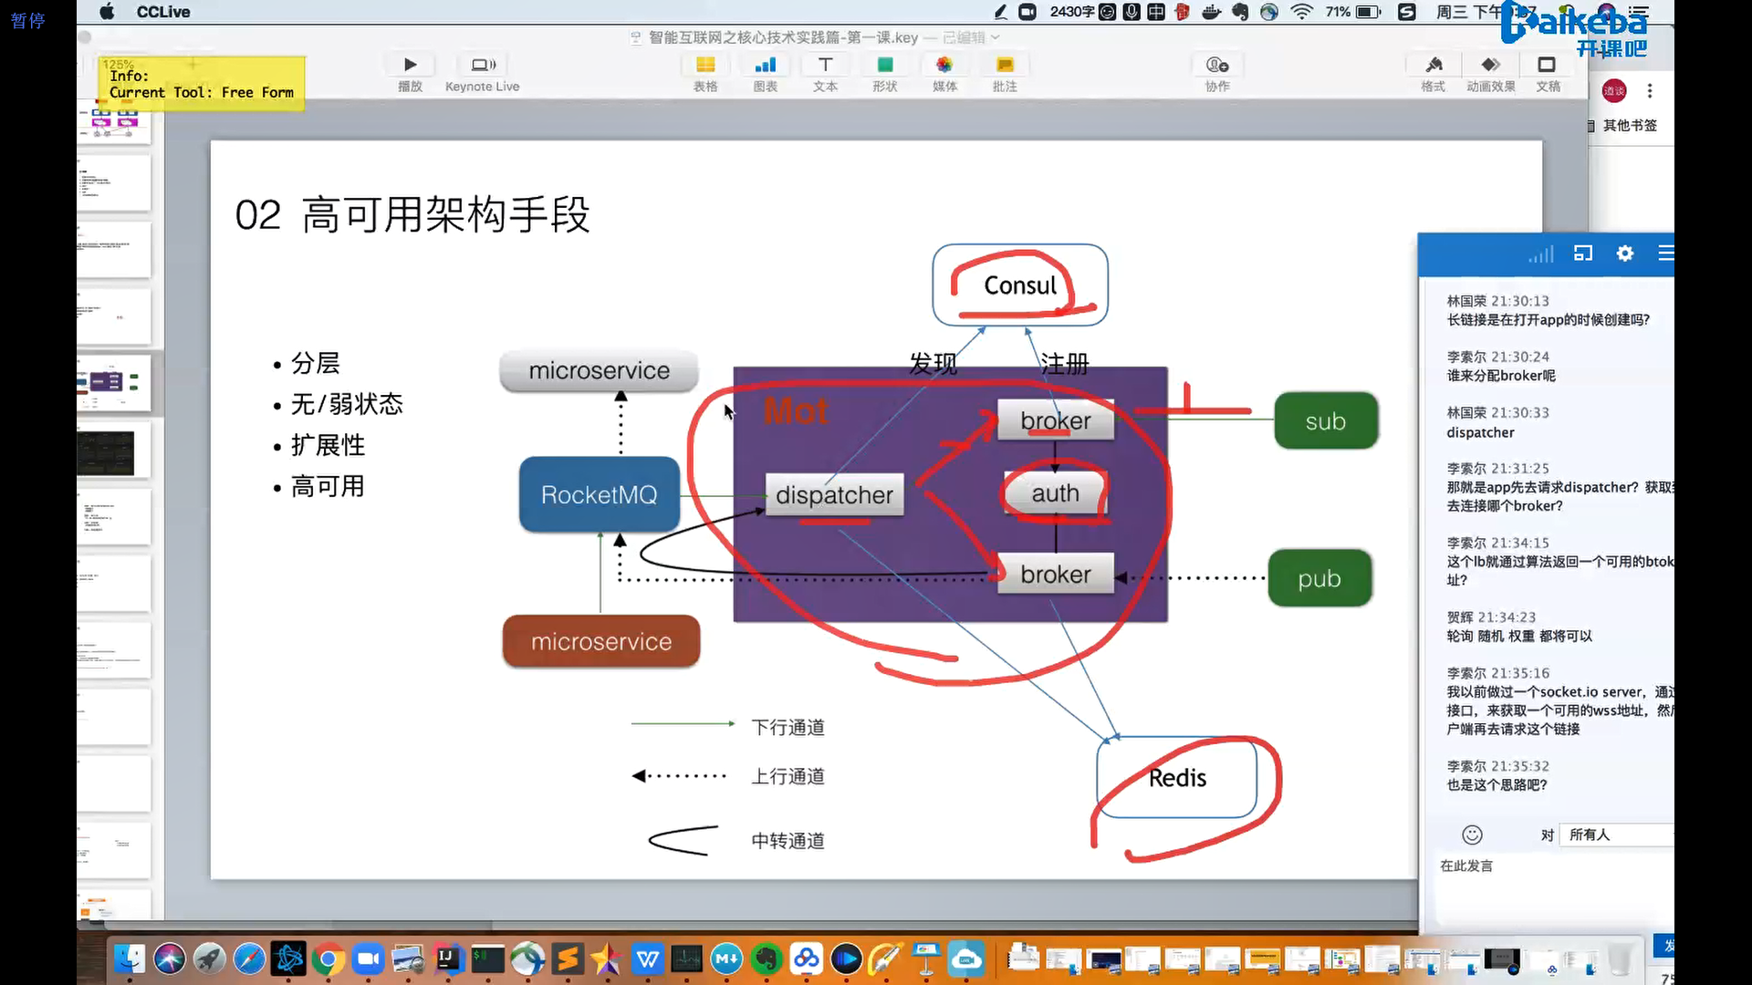Viewport: 1752px width, 985px height.
Task: Toggle the 文稿 document inspector
Action: click(1548, 66)
